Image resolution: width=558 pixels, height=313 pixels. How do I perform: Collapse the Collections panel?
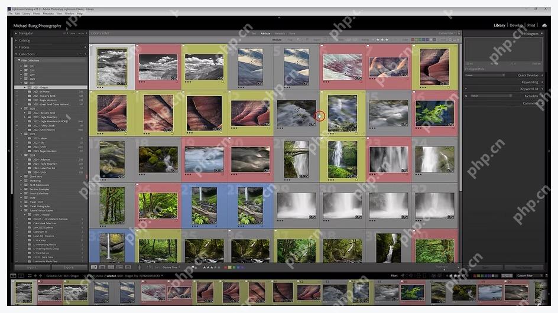(x=16, y=54)
